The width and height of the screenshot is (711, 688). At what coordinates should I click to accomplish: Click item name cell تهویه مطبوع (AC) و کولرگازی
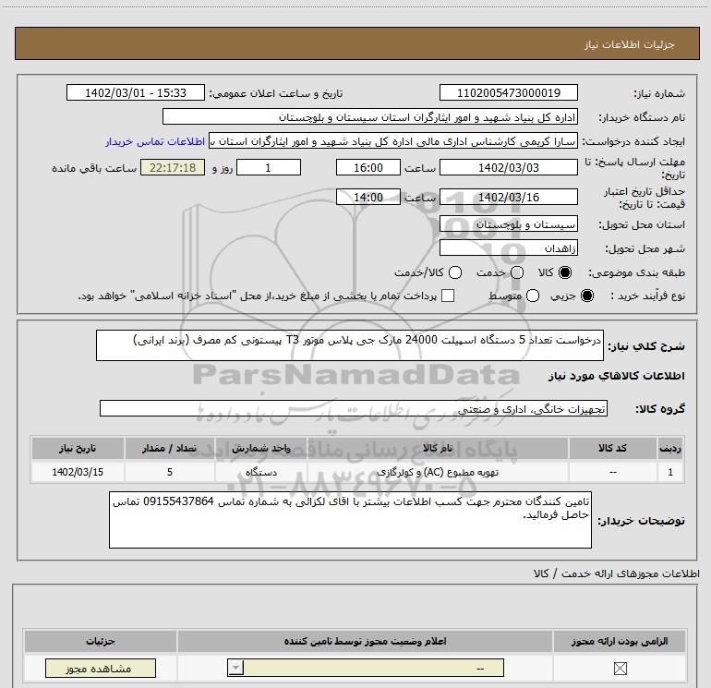click(438, 472)
